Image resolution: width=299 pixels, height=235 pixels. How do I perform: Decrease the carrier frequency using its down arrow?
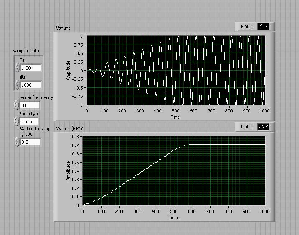[x=16, y=107]
